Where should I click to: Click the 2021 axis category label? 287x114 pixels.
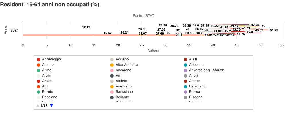(14, 30)
